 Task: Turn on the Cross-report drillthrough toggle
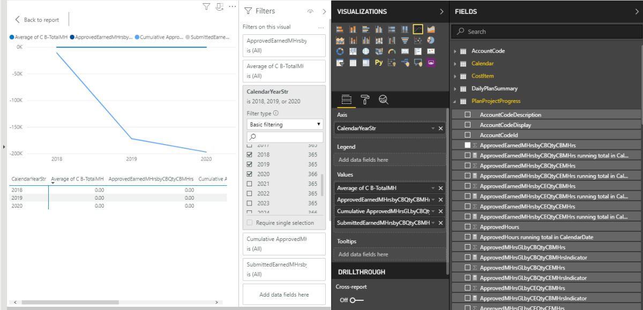(x=356, y=300)
